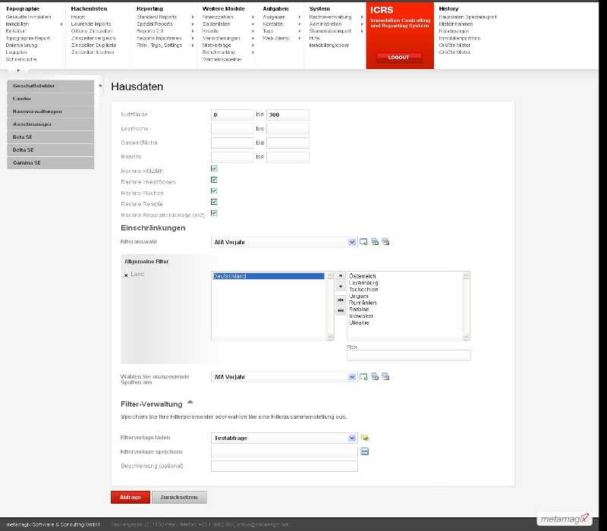Click the LOGOUT button
Image resolution: width=607 pixels, height=531 pixels.
[399, 58]
